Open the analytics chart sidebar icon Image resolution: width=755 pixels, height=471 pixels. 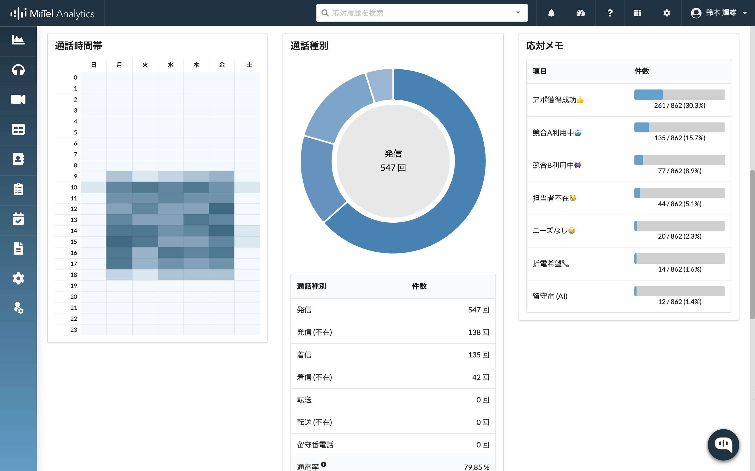[x=18, y=40]
